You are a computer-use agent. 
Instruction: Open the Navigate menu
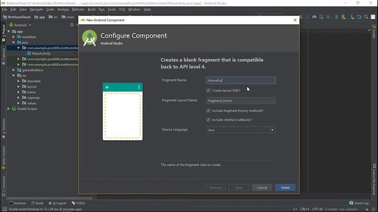[36, 9]
